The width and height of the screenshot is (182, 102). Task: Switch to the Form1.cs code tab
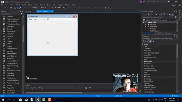tap(28, 11)
